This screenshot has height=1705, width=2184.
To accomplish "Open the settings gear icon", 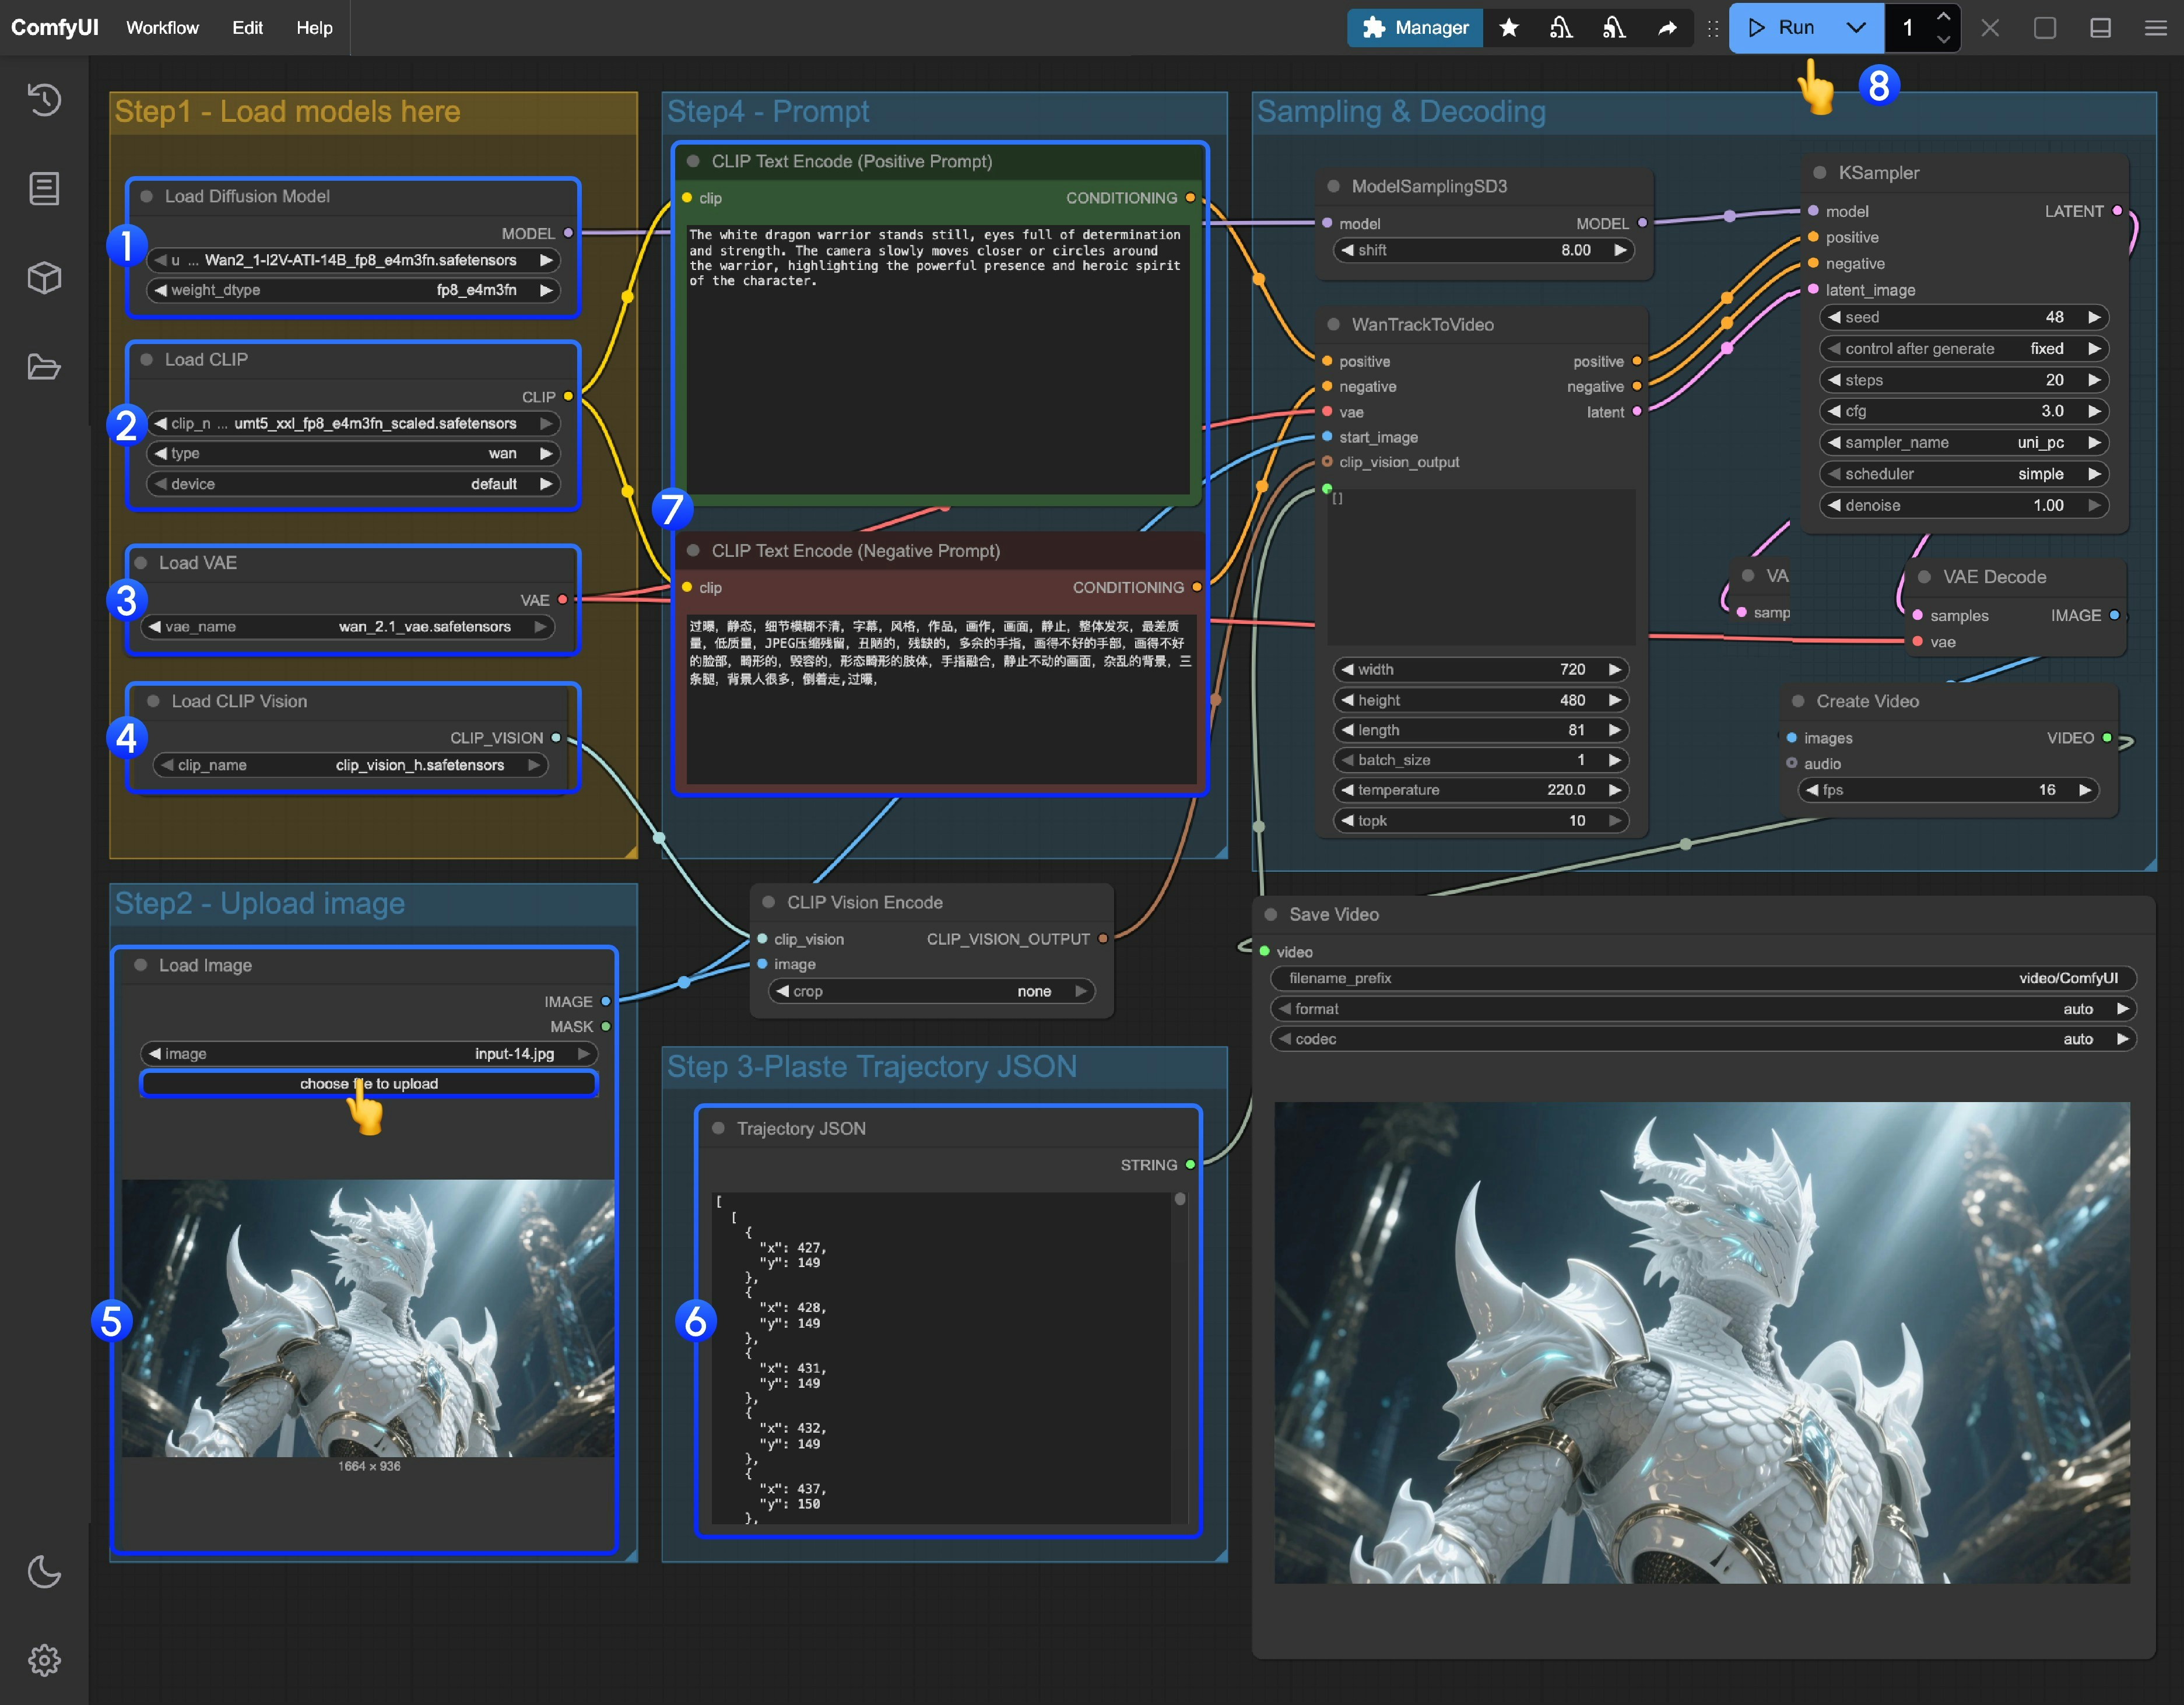I will click(x=44, y=1660).
